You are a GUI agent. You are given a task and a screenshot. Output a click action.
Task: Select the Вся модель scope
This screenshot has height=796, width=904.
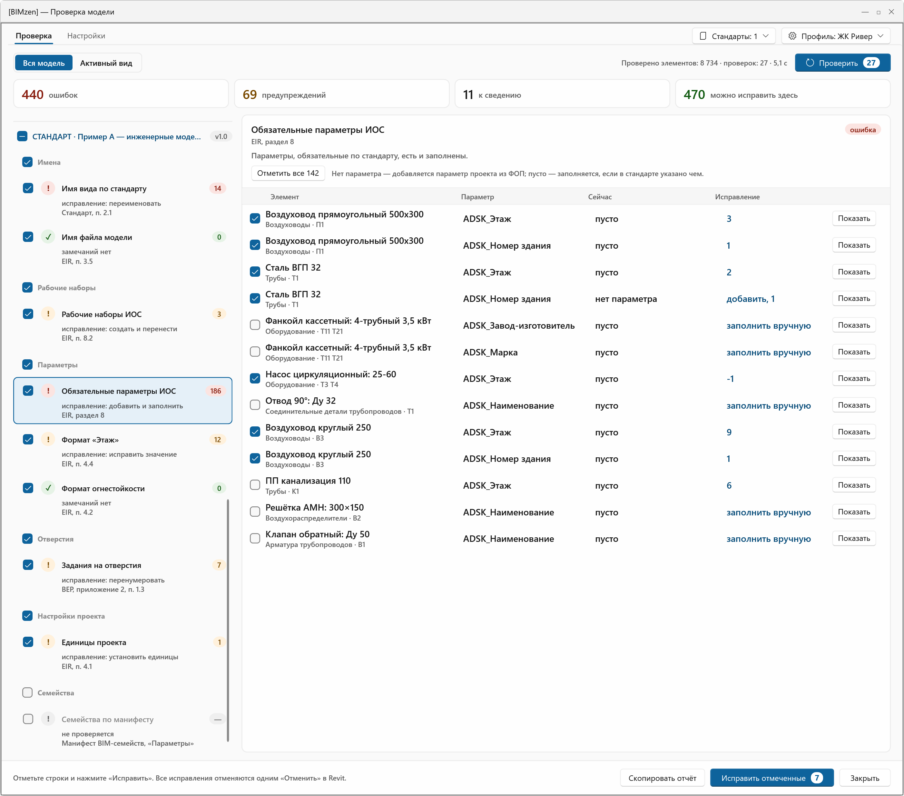44,63
